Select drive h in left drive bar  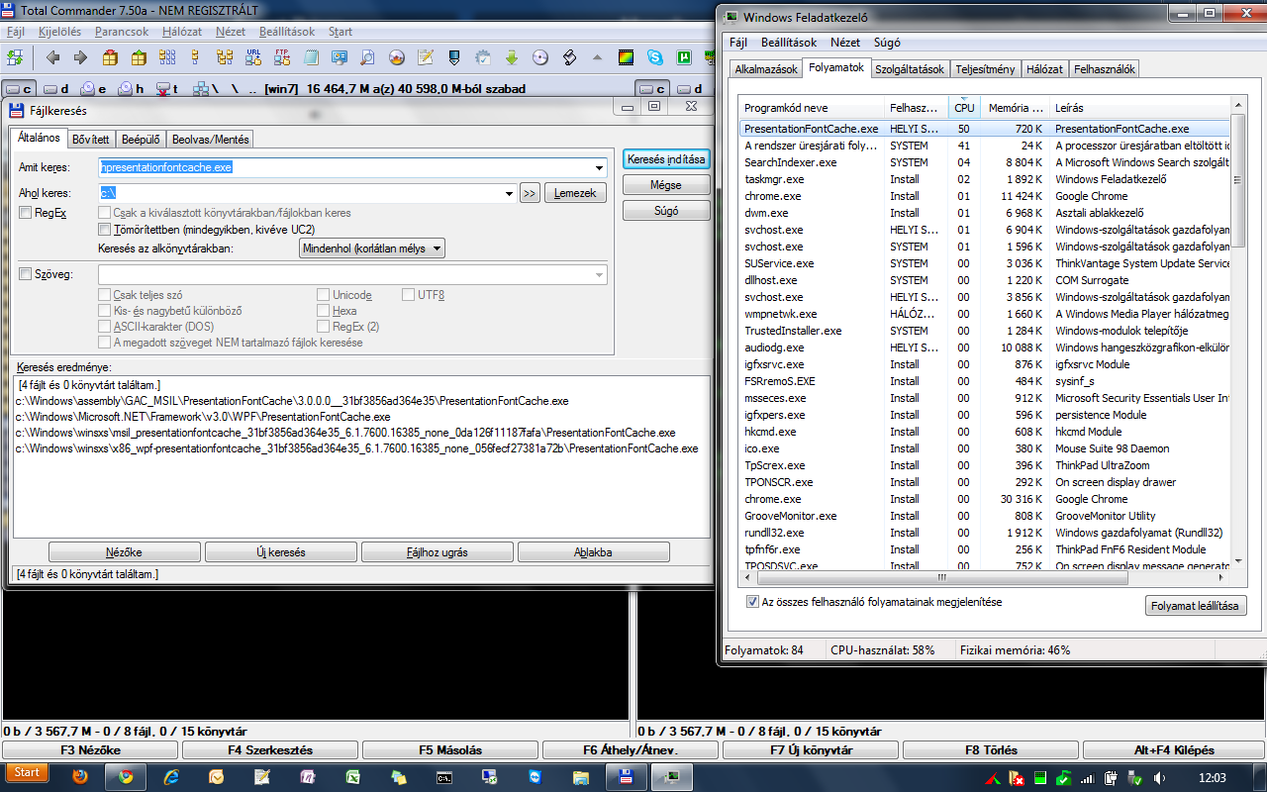click(132, 88)
